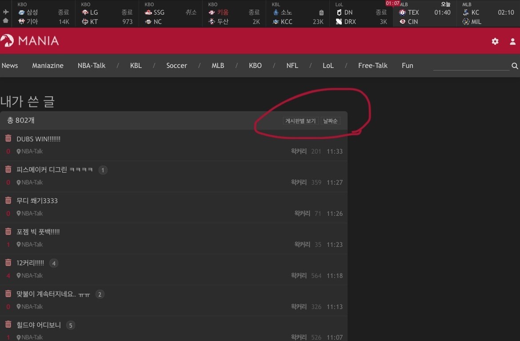Open the post '무디 쐐기3333'
The height and width of the screenshot is (341, 520).
(37, 201)
